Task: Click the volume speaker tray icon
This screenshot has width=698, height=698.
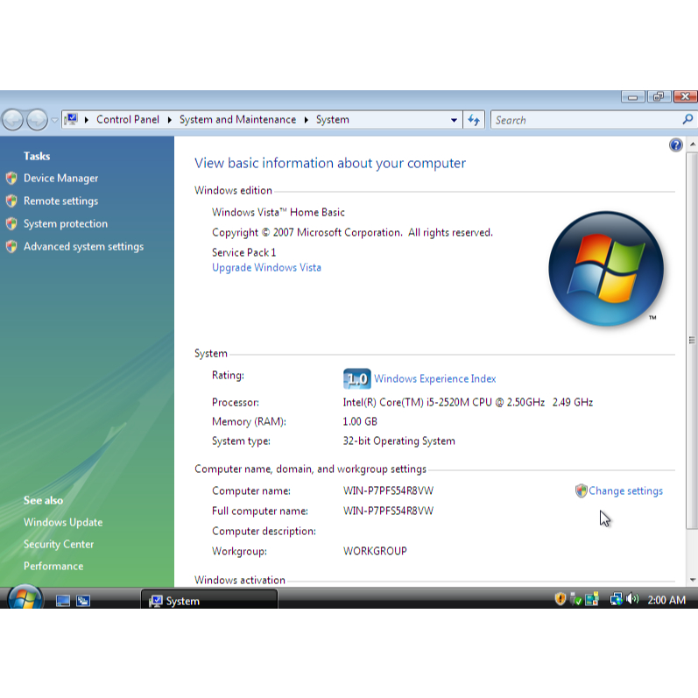Action: click(x=632, y=599)
